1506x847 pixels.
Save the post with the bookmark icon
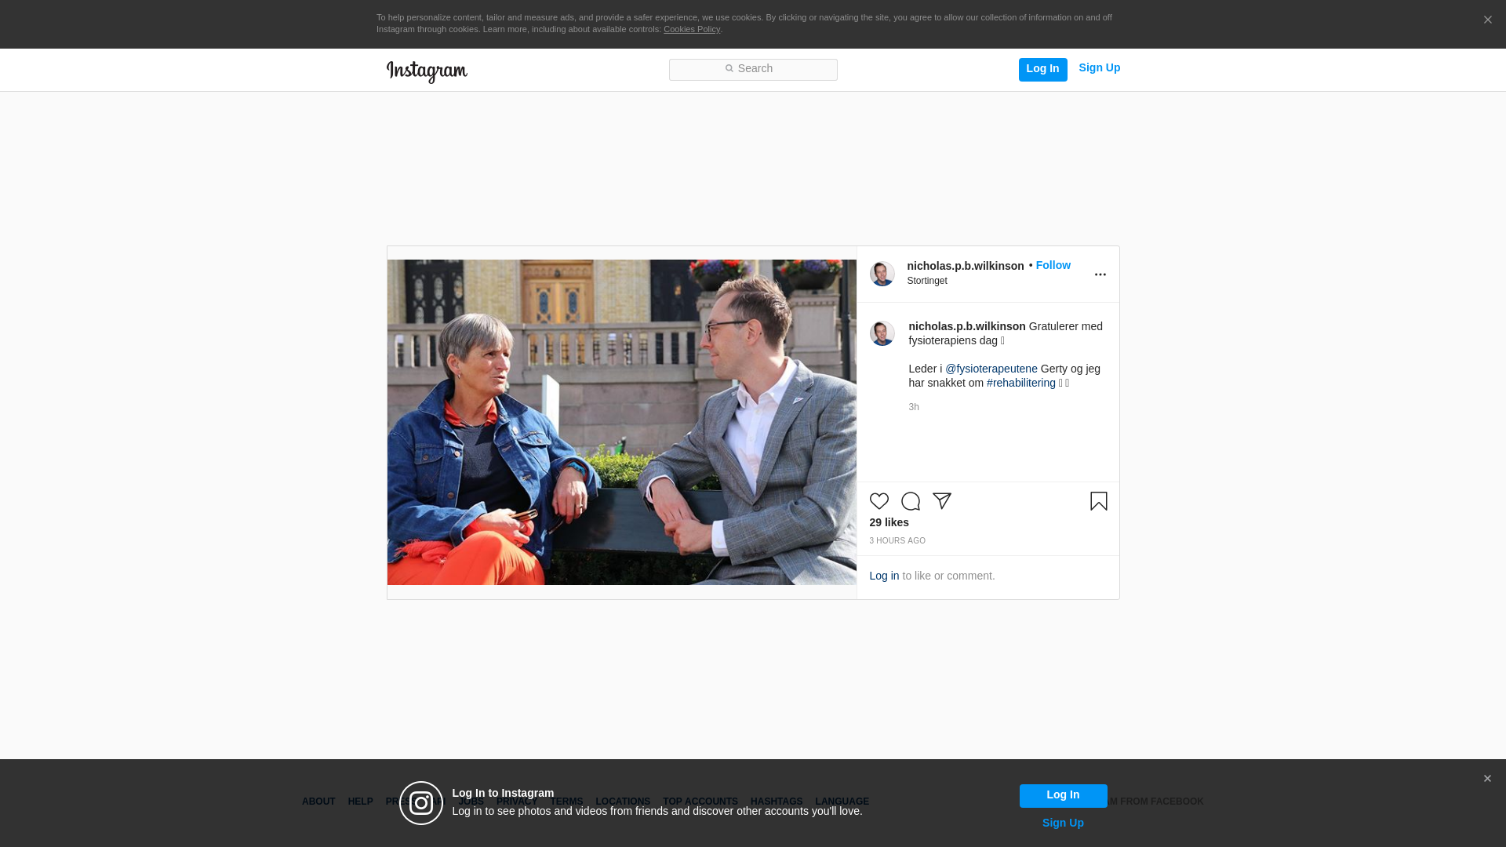[x=1098, y=501]
